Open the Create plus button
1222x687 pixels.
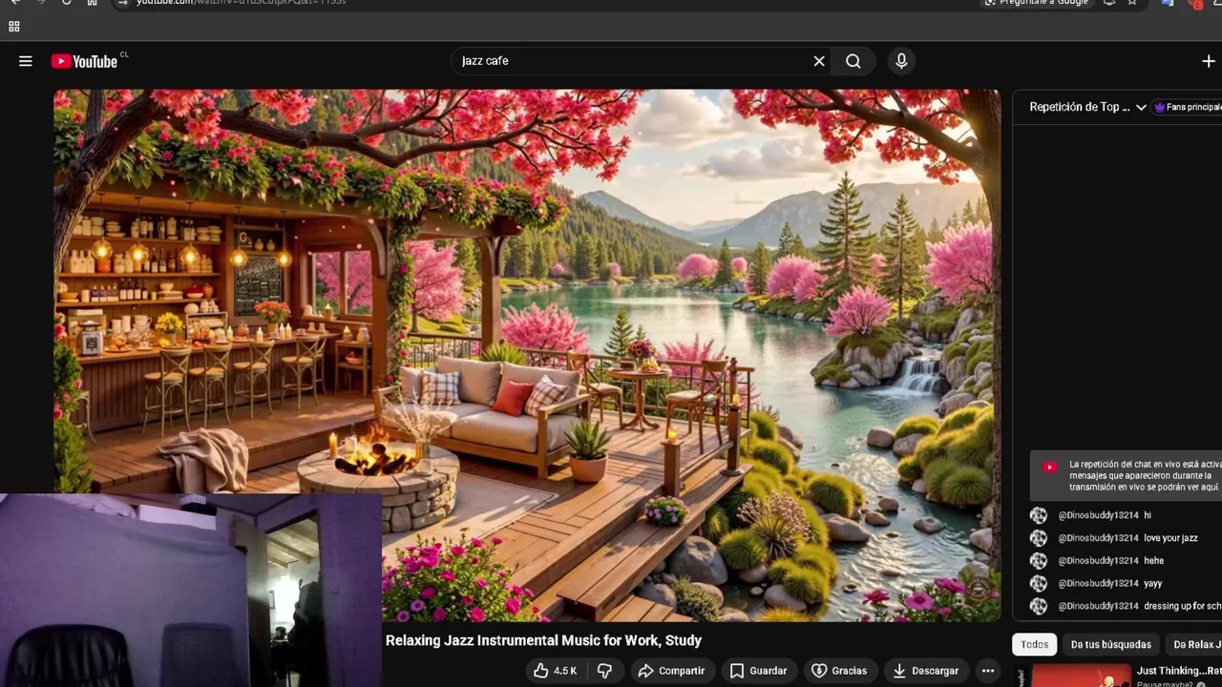(x=1209, y=61)
